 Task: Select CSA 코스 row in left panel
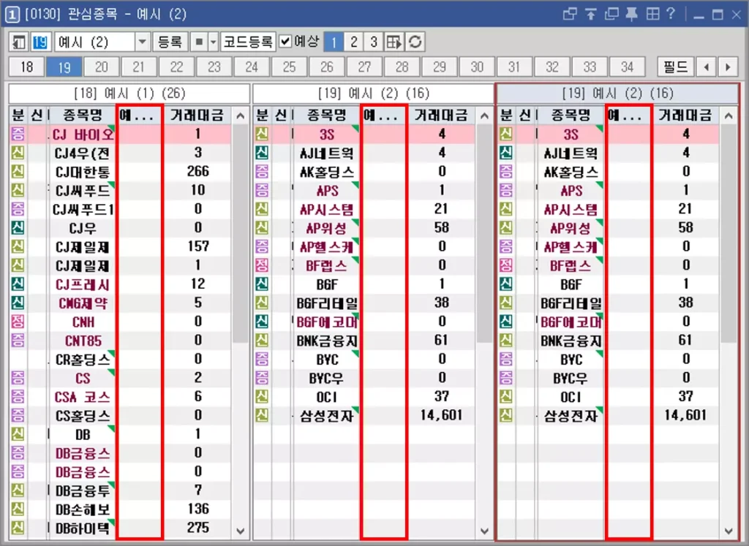pyautogui.click(x=121, y=397)
